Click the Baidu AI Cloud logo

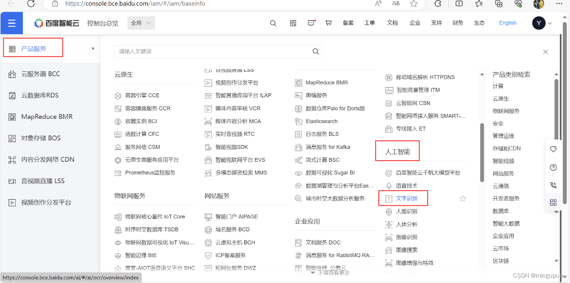pos(57,23)
